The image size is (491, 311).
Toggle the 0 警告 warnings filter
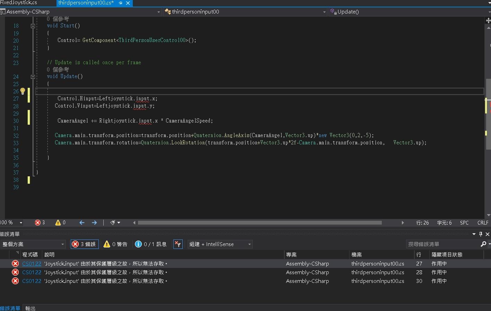[x=116, y=244]
